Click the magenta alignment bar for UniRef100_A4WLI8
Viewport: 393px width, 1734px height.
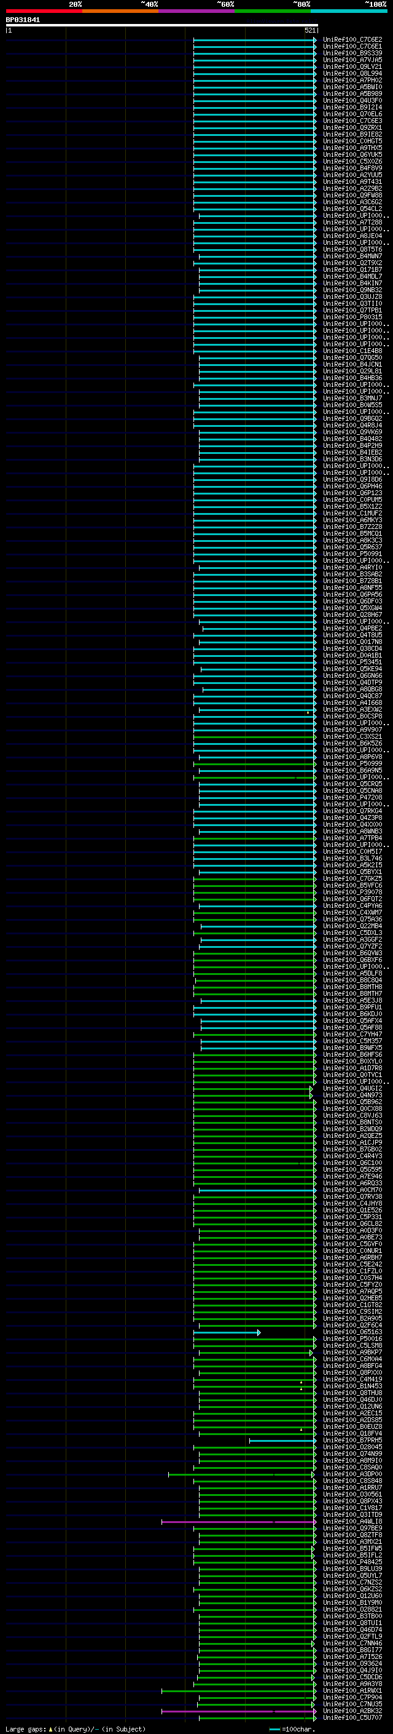point(239,1522)
